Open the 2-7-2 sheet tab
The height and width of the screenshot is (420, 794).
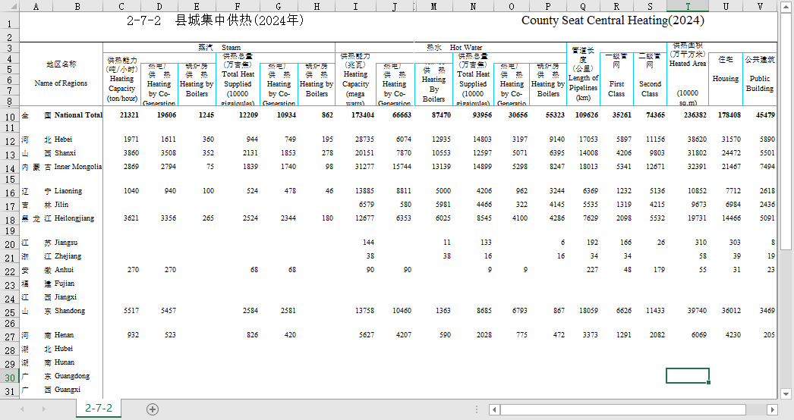(98, 409)
